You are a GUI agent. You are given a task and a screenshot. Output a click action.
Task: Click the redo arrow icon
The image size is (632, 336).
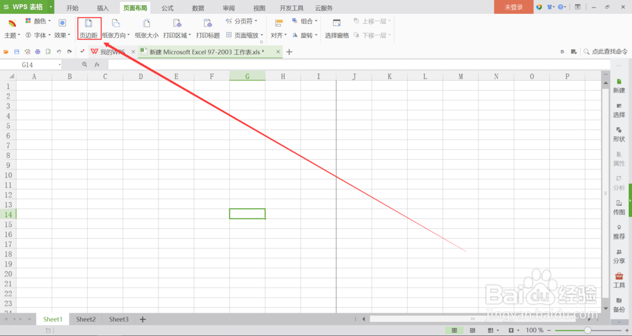click(70, 52)
